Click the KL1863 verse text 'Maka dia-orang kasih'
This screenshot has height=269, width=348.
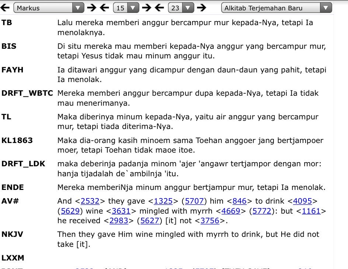tap(190, 145)
